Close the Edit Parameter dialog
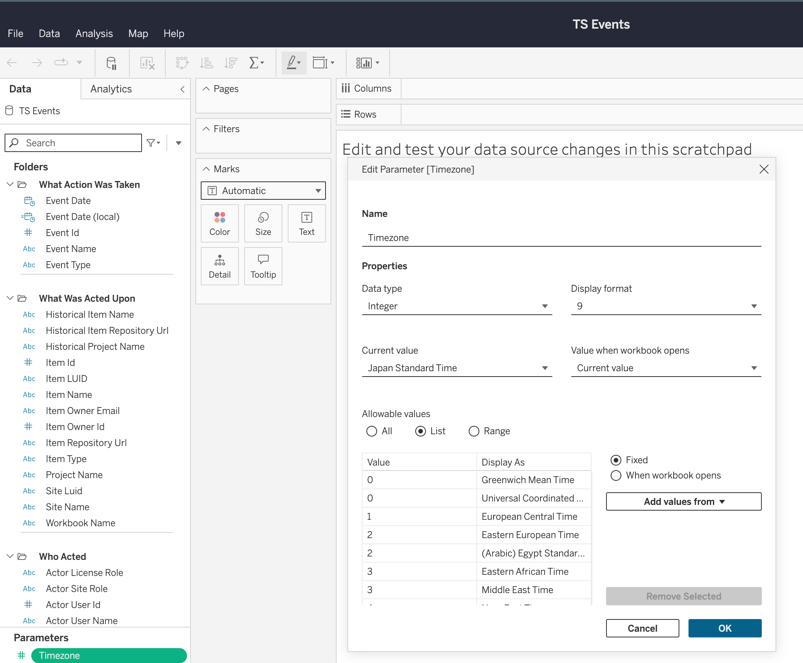Image resolution: width=803 pixels, height=663 pixels. tap(764, 169)
